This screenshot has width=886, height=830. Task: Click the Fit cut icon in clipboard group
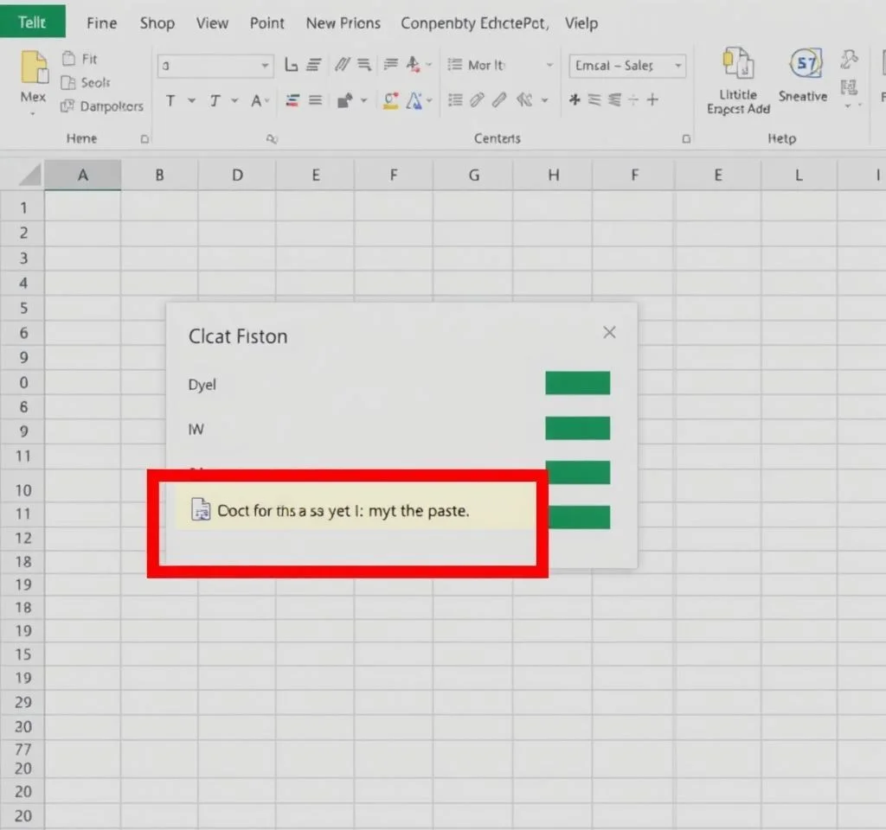pos(68,59)
